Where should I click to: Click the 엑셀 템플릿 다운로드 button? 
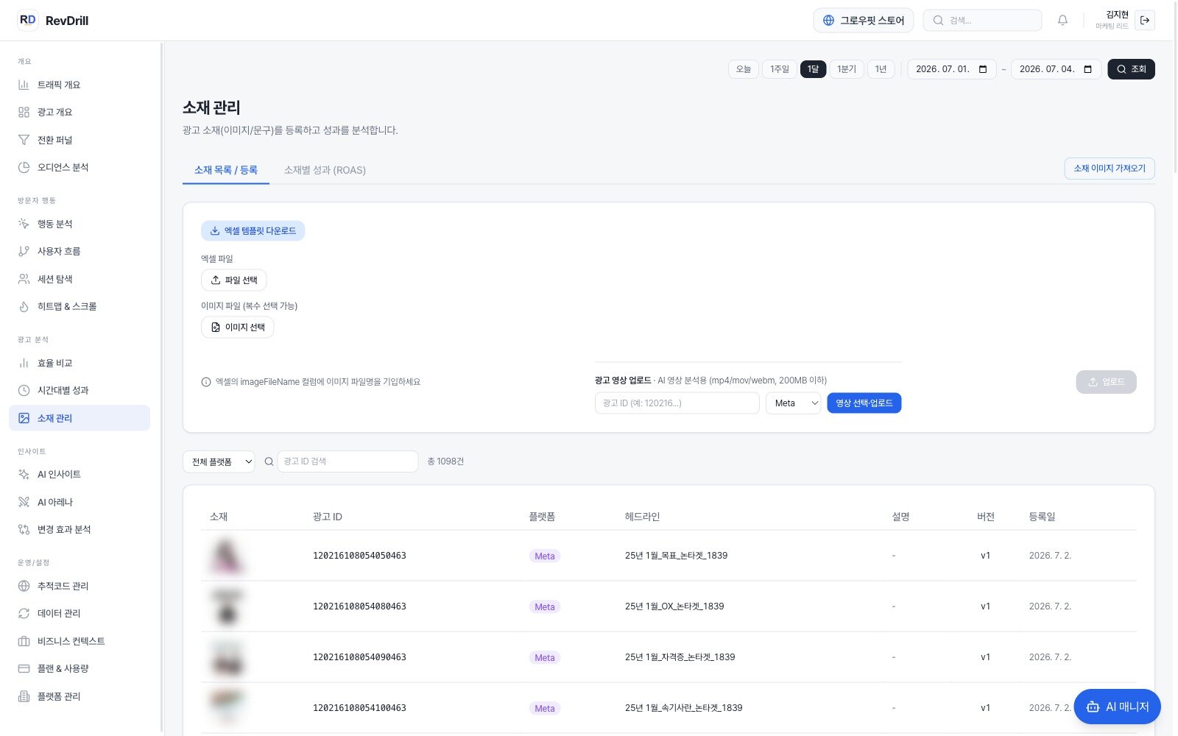[253, 231]
